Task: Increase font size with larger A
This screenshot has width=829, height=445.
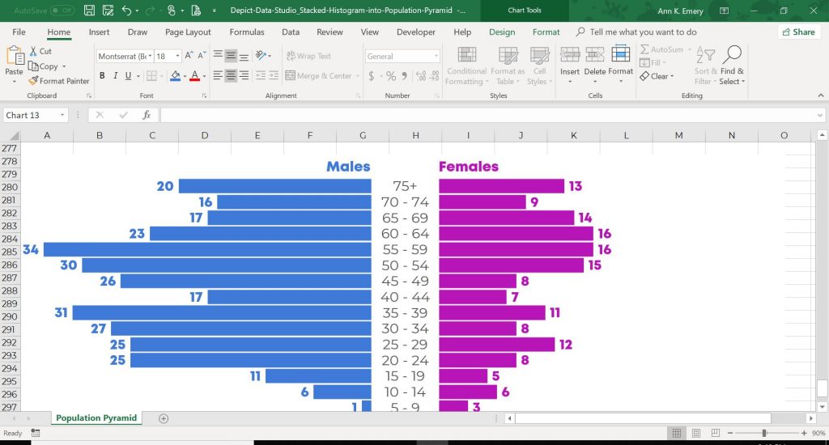Action: 189,56
